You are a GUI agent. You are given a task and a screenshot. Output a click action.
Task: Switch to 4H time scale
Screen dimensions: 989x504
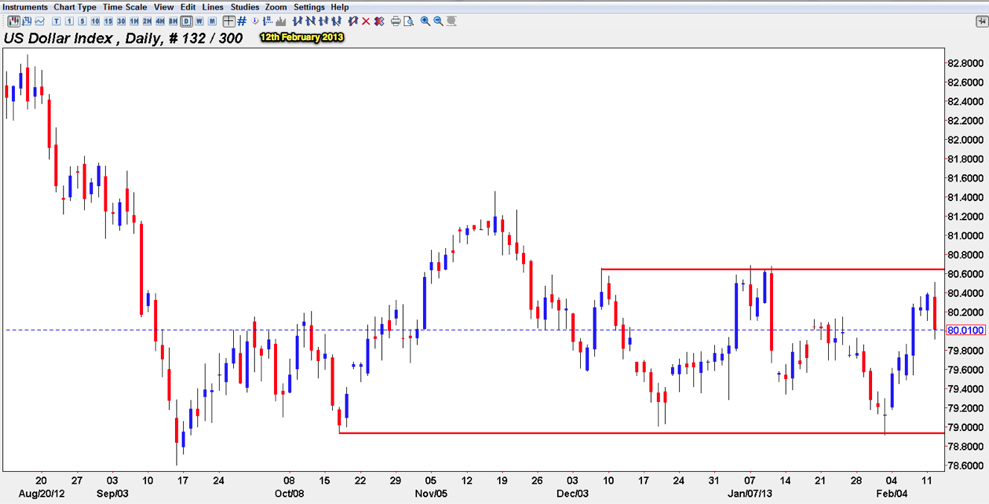160,21
